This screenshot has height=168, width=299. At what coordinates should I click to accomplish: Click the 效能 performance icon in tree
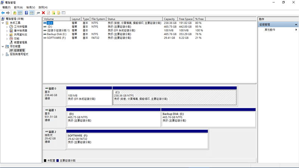(x=11, y=39)
